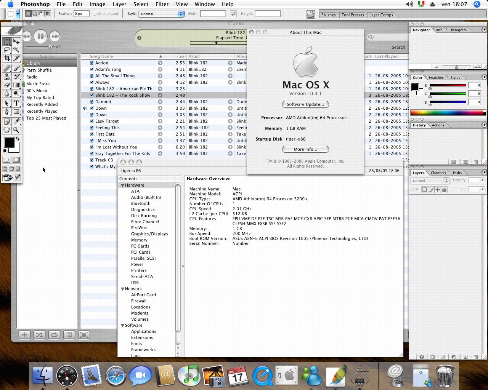Open the Layers palette flyout menu
The height and width of the screenshot is (390, 488).
484,173
